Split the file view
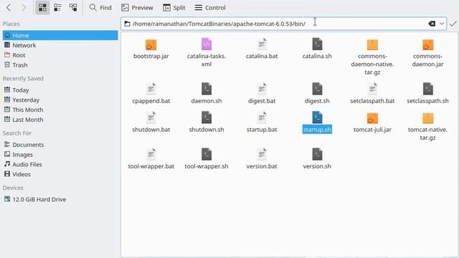The width and height of the screenshot is (459, 258). (x=174, y=8)
